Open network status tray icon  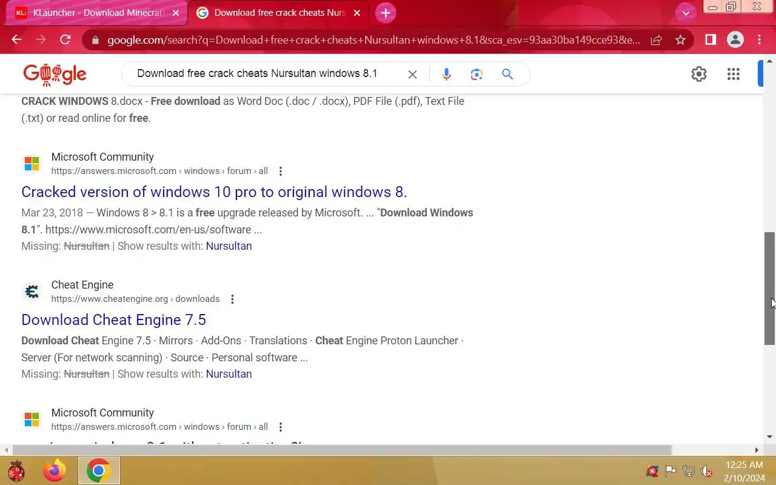(689, 471)
